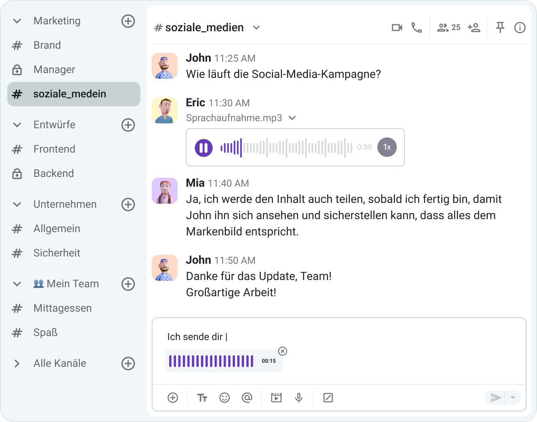Toggle text formatting in the composer
Viewport: 537px width, 422px height.
pyautogui.click(x=202, y=398)
